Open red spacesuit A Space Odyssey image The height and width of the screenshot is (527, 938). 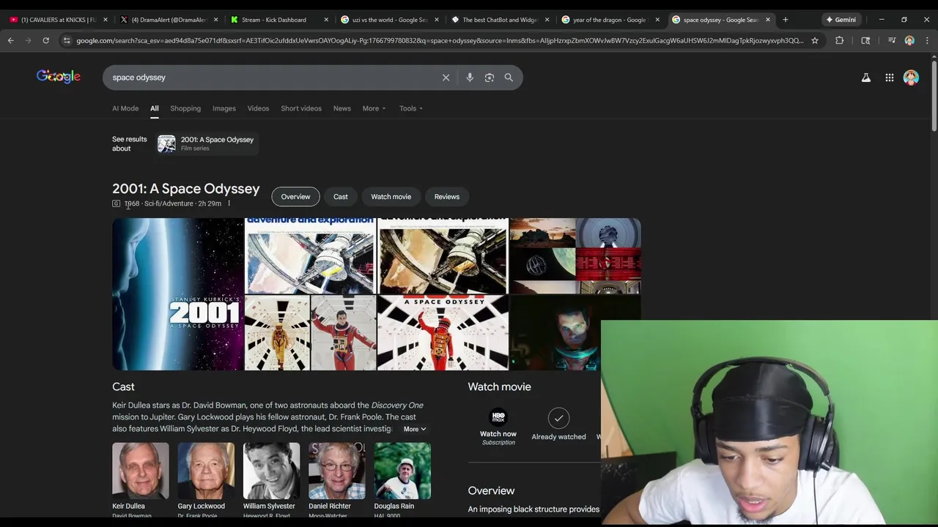(443, 333)
